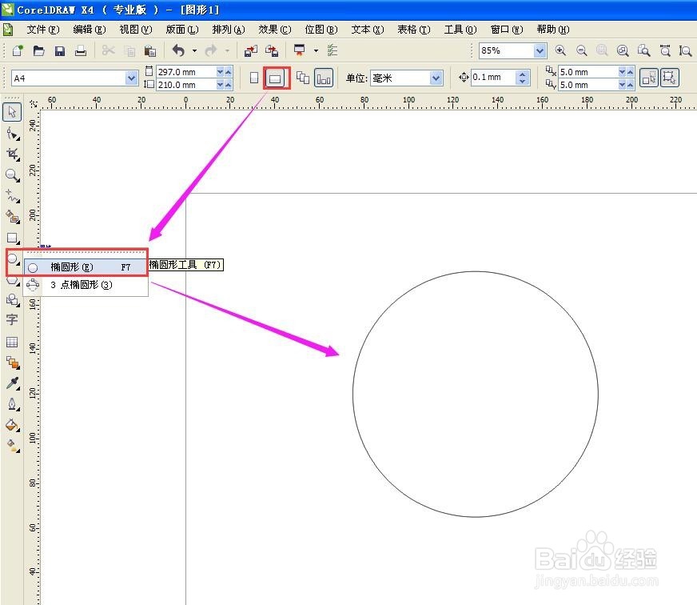Select the Fill bucket tool
The height and width of the screenshot is (605, 697).
[x=13, y=425]
